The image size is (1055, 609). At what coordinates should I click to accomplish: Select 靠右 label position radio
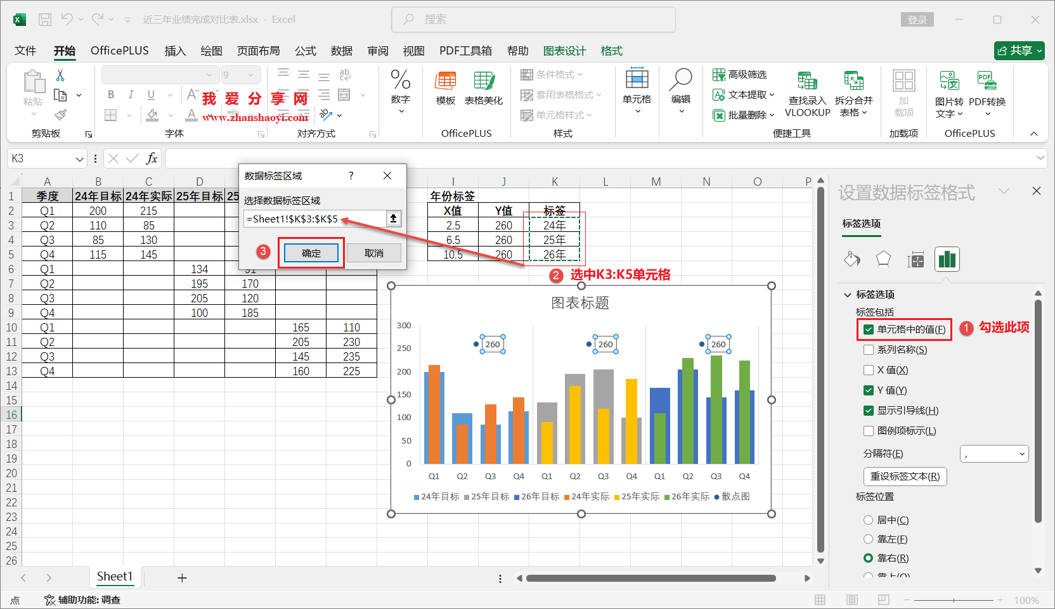pyautogui.click(x=869, y=558)
